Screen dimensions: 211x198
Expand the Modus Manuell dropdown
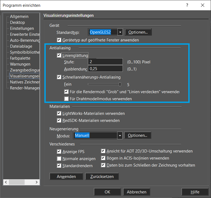pyautogui.click(x=120, y=135)
